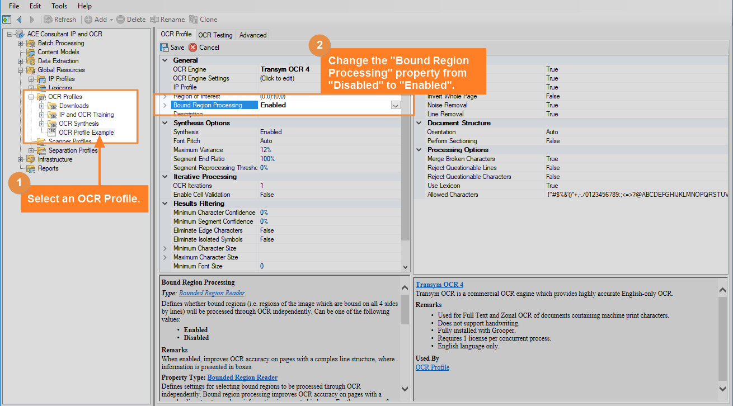Open the Bound Region Processing value dropdown
The height and width of the screenshot is (406, 733).
[396, 105]
